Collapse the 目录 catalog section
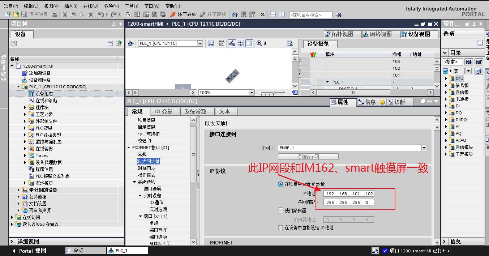Screen dimensions: 489x256 (445, 53)
